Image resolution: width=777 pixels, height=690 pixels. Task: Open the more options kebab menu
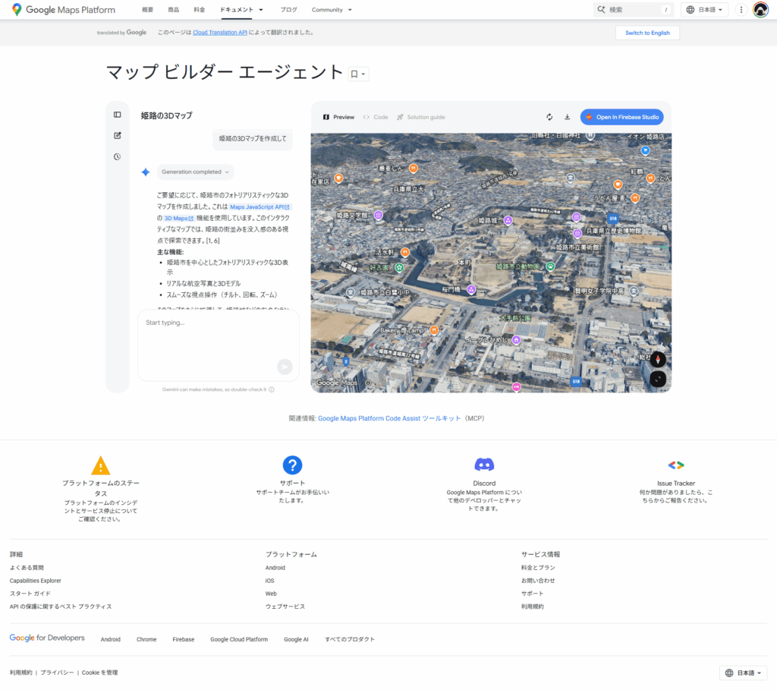pyautogui.click(x=741, y=9)
